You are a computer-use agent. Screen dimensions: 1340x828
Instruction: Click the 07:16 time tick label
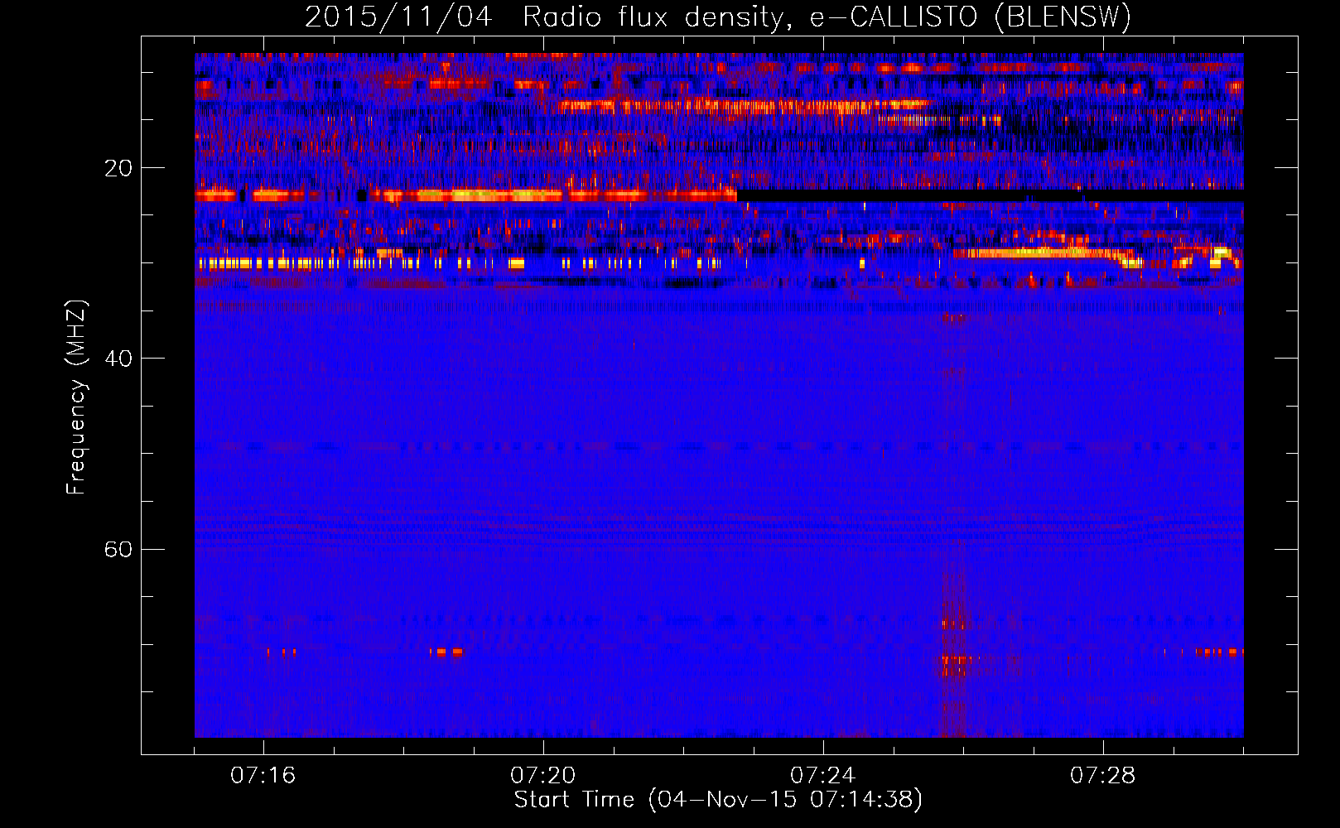[263, 776]
